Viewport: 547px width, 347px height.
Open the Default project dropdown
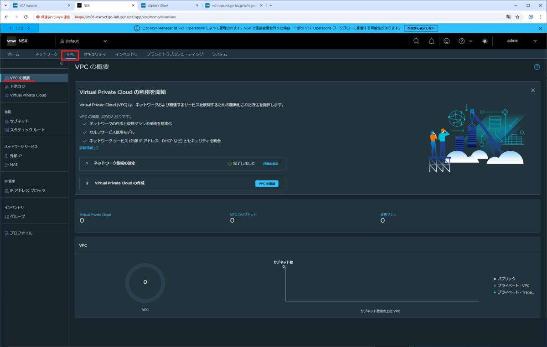[x=83, y=41]
